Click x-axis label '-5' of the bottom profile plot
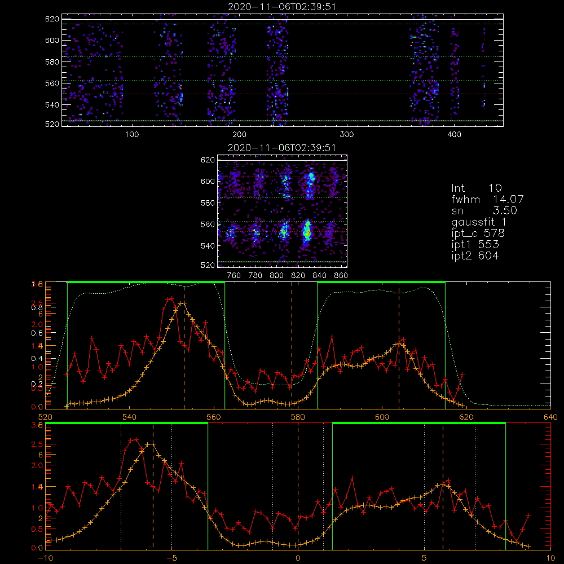 pos(171,558)
